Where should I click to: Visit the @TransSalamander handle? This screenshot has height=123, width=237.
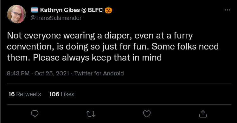coord(56,18)
